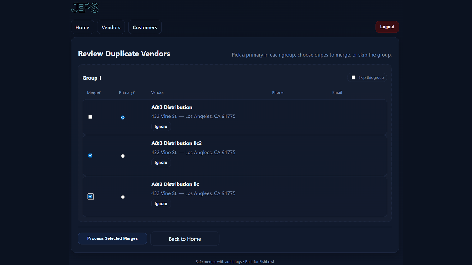
Task: Uncheck Merge box for A&B Distribution llc2
Action: coord(91,155)
